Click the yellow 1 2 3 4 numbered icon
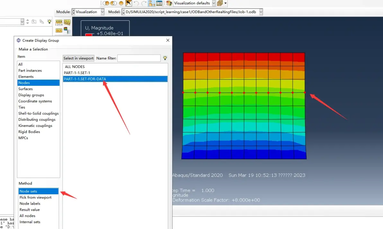Image resolution: width=383 pixels, height=229 pixels. tap(59, 22)
